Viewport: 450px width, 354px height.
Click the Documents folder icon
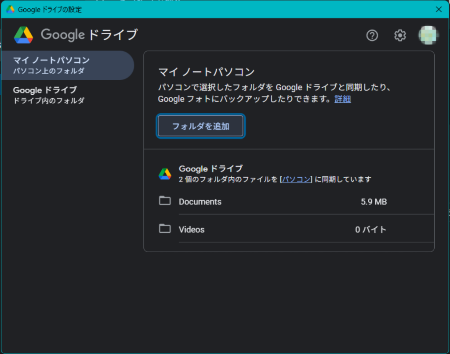tap(165, 201)
